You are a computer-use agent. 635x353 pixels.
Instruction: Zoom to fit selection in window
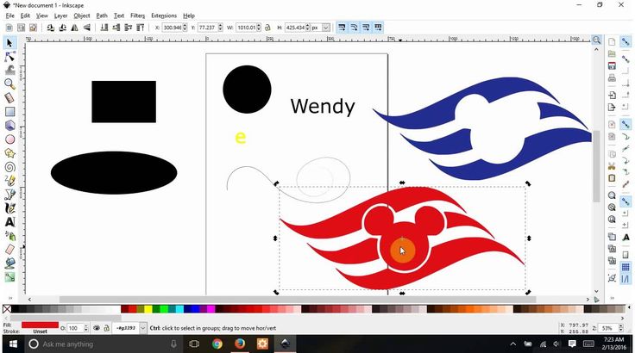(612, 195)
